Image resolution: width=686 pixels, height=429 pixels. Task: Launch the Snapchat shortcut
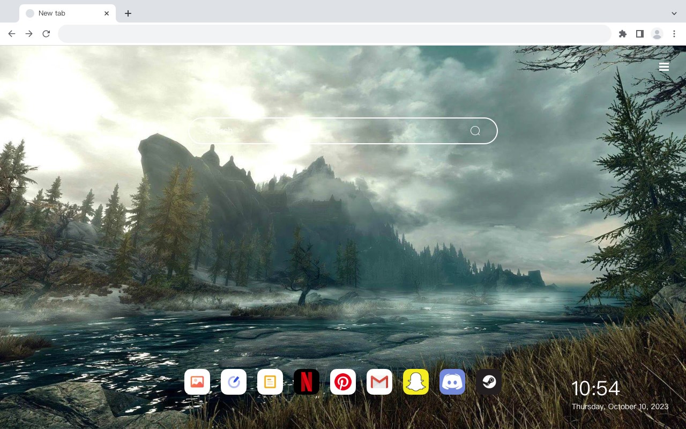[416, 382]
